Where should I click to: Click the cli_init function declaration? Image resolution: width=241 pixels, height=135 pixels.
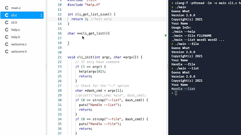click(x=105, y=57)
